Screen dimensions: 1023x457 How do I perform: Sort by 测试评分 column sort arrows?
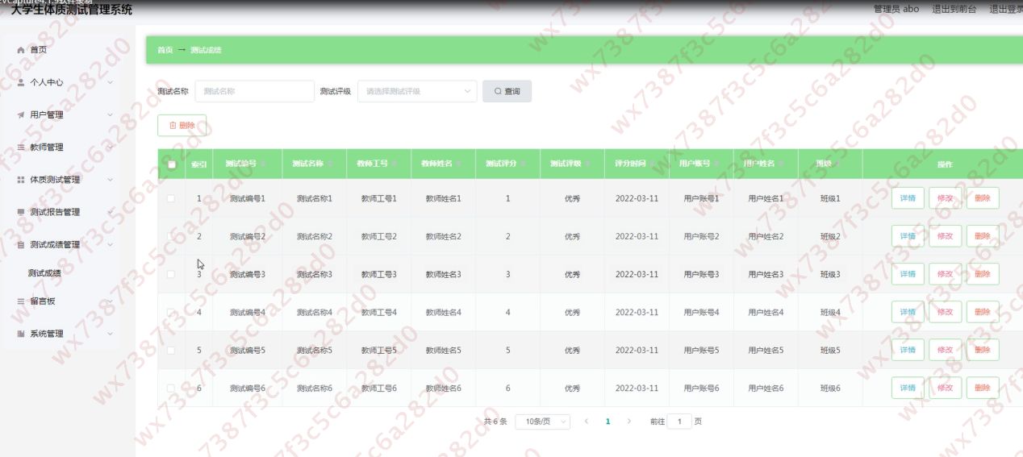click(524, 164)
